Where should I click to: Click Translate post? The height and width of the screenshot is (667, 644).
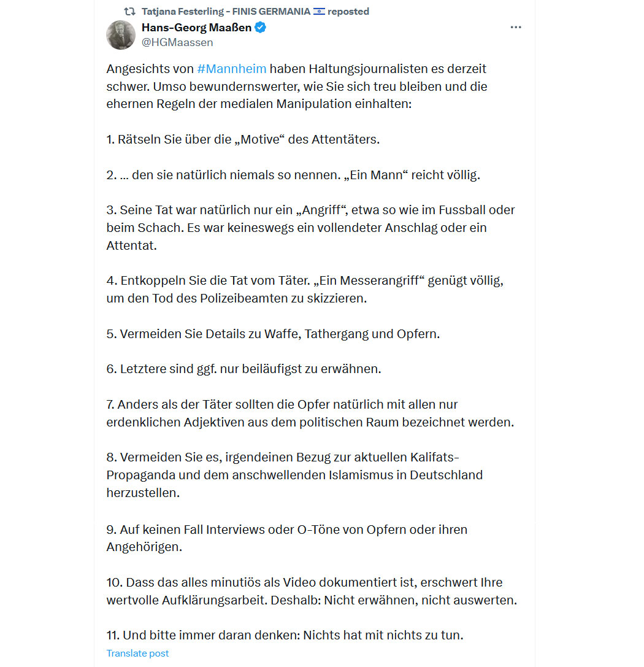click(x=137, y=653)
